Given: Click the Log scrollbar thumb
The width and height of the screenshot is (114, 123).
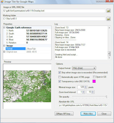Looking at the screenshot, I should pyautogui.click(x=109, y=54).
